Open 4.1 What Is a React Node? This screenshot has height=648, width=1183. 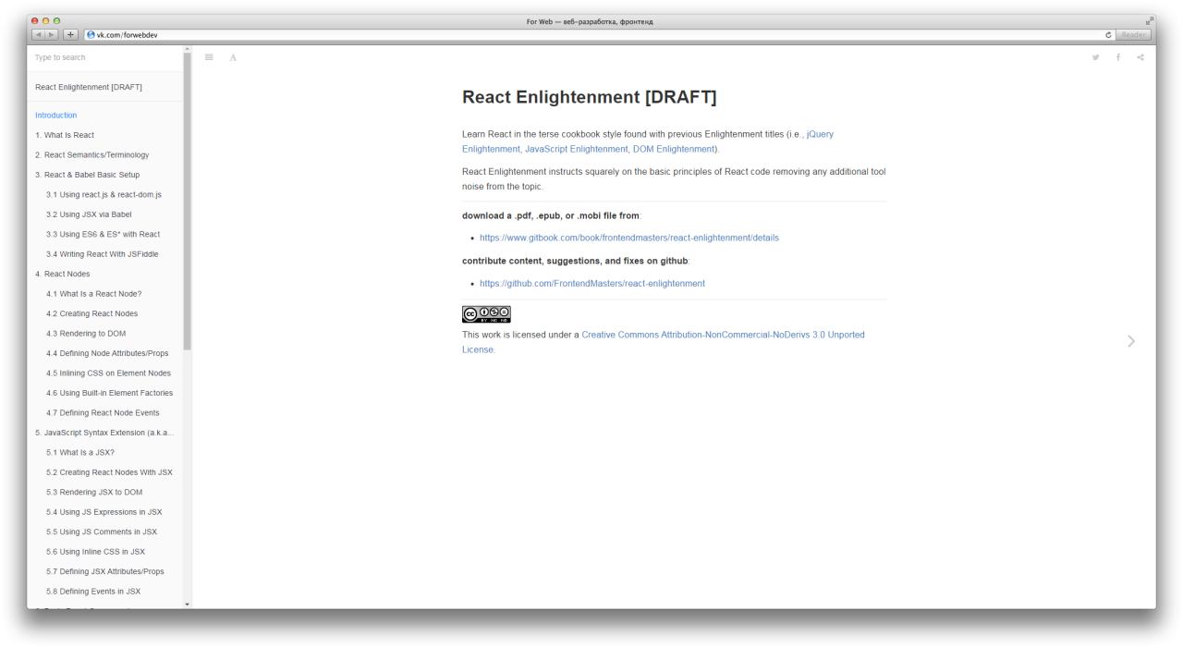coord(94,294)
